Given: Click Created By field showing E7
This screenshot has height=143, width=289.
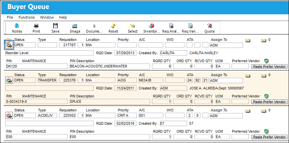Looking at the screenshot, I should tap(174, 123).
